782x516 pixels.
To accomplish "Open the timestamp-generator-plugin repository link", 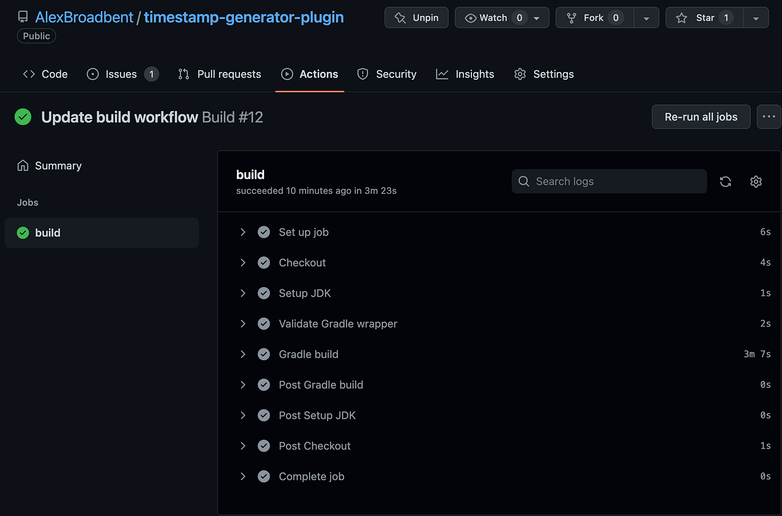I will [244, 17].
